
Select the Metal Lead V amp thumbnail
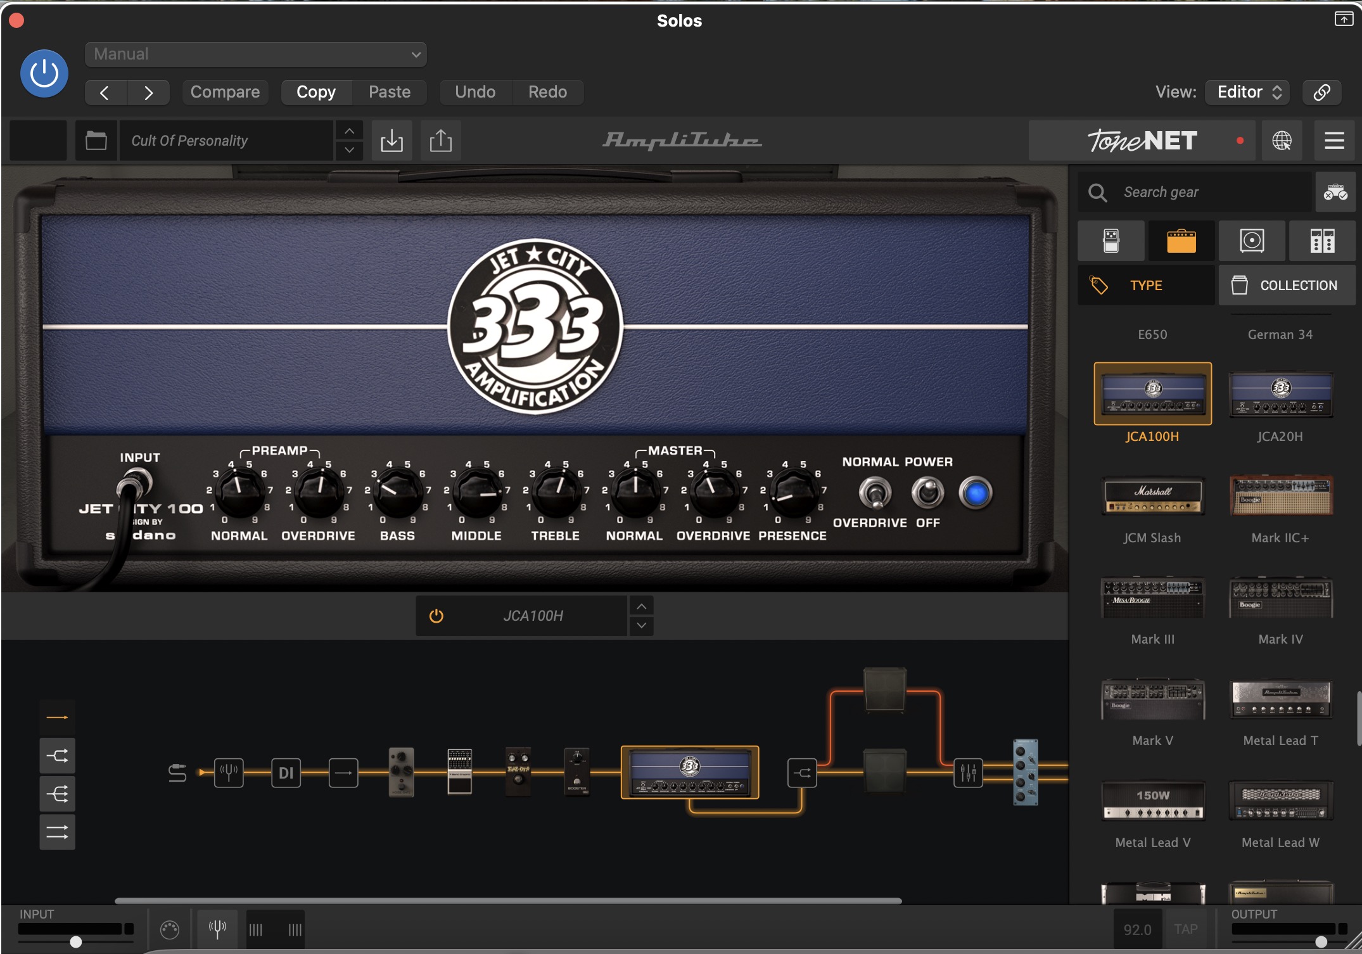coord(1153,801)
